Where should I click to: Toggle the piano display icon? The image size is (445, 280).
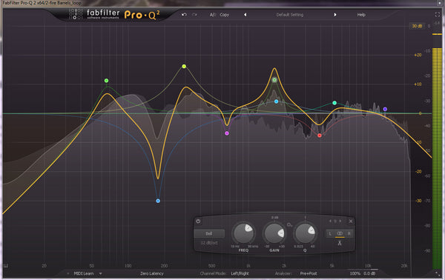pyautogui.click(x=6, y=266)
